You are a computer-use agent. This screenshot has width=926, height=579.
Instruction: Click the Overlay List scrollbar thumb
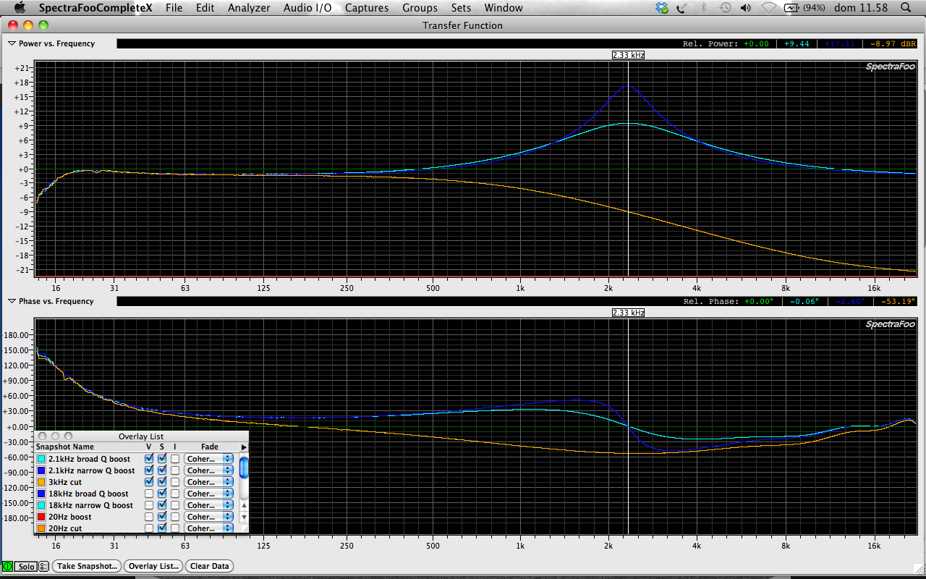pos(244,467)
